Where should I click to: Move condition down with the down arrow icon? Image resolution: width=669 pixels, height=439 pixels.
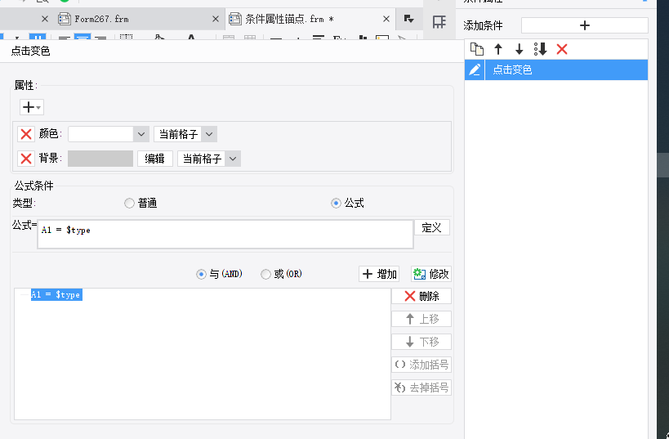point(519,50)
